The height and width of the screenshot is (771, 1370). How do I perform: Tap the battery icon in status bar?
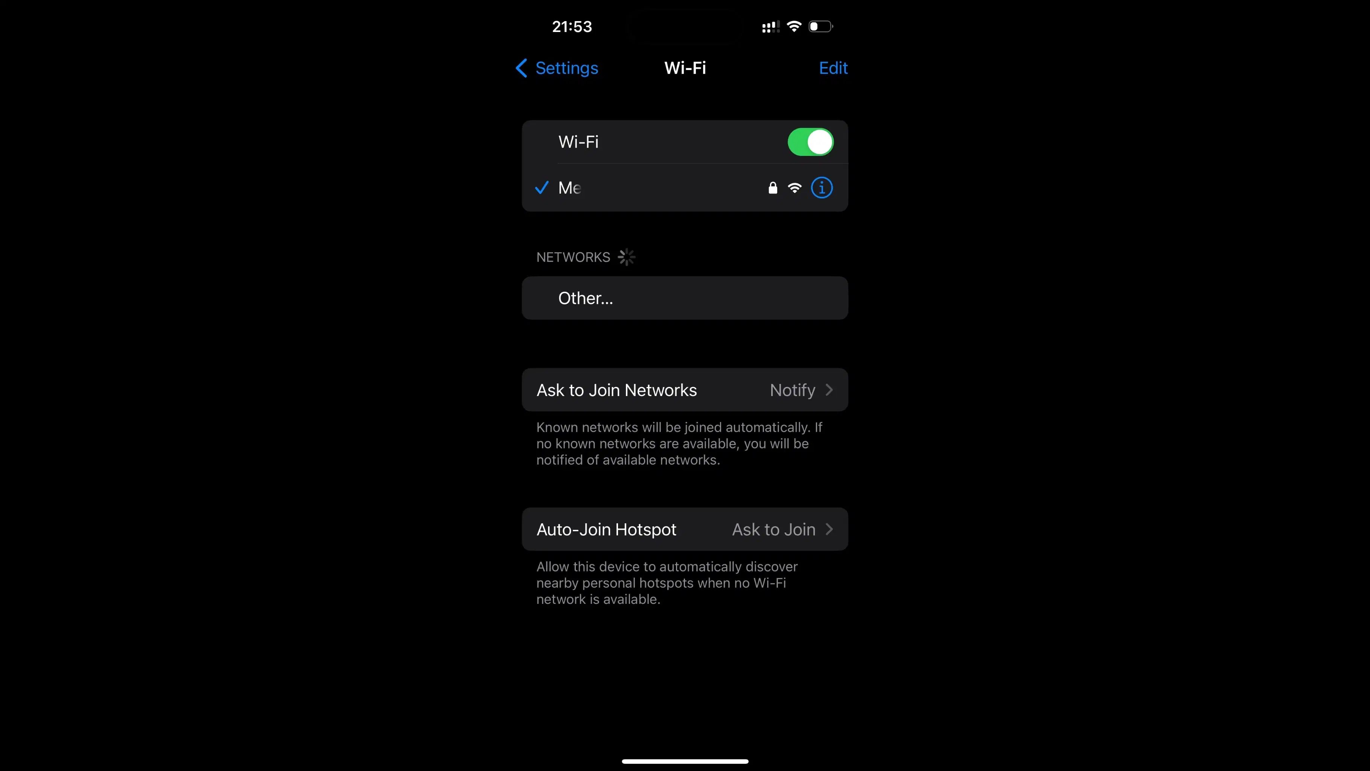[821, 26]
